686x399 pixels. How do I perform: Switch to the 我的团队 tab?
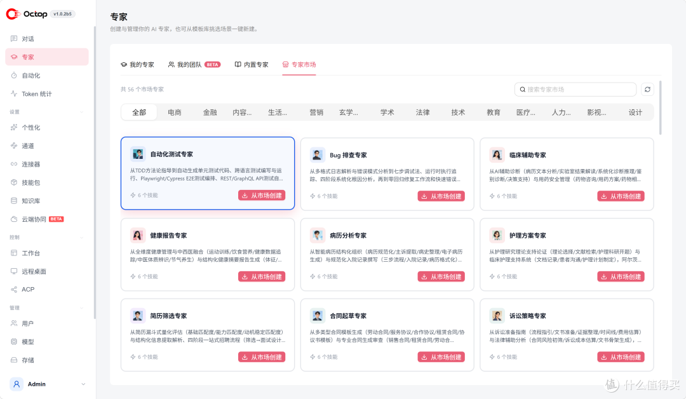194,64
